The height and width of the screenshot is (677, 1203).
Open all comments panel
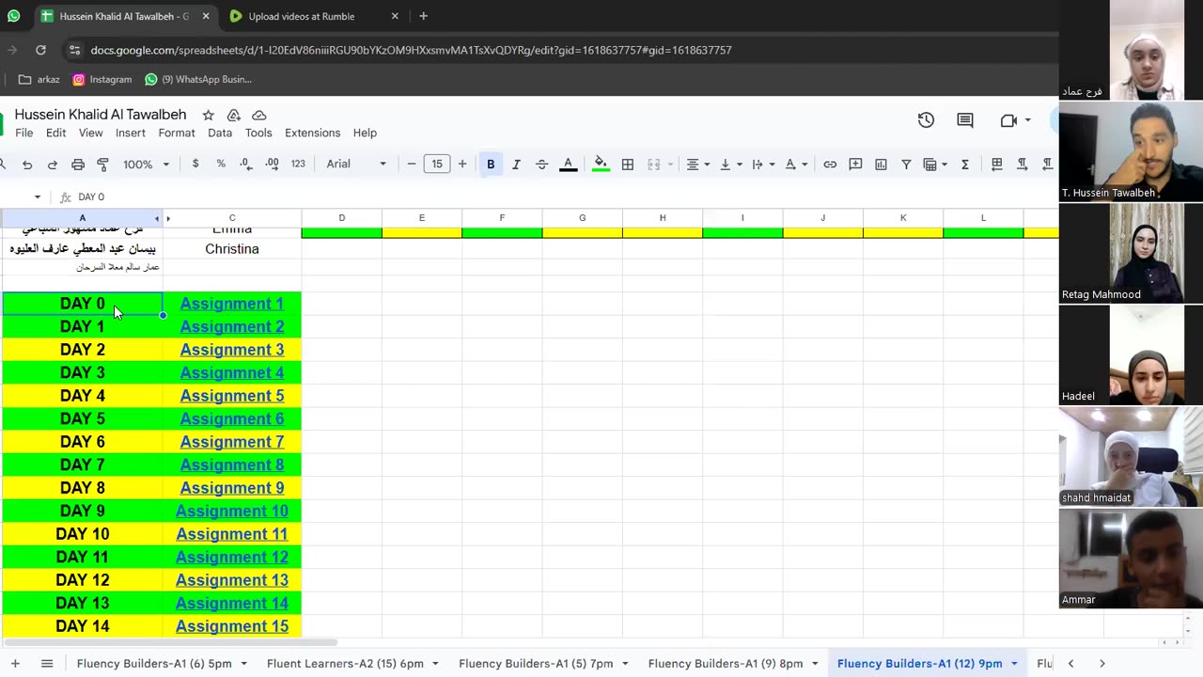[965, 119]
